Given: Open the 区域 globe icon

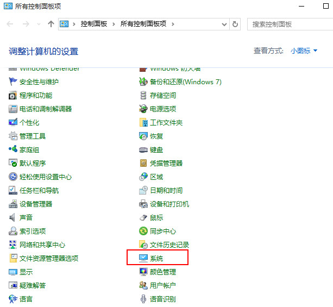Looking at the screenshot, I should click(x=143, y=177).
